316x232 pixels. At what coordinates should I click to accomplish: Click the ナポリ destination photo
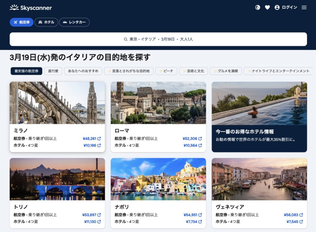(x=158, y=179)
